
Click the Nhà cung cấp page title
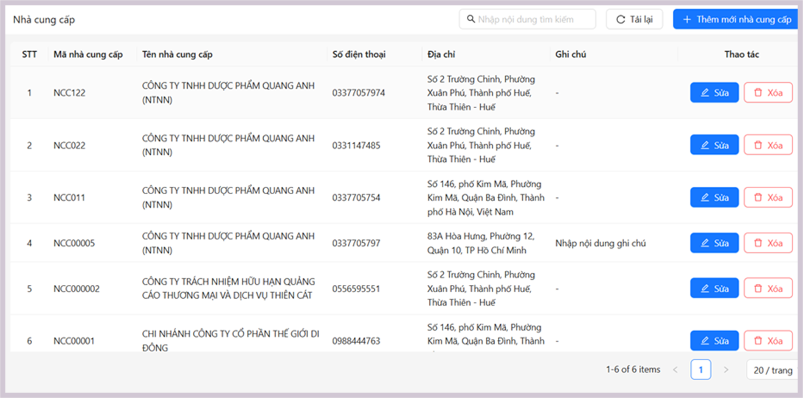pyautogui.click(x=44, y=20)
